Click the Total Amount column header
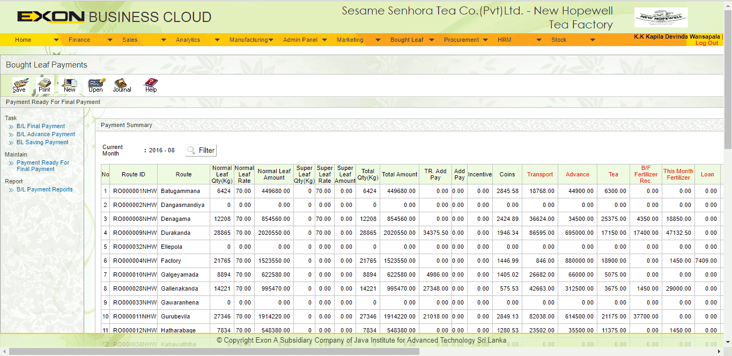Viewport: 732px width, 356px height. (400, 175)
